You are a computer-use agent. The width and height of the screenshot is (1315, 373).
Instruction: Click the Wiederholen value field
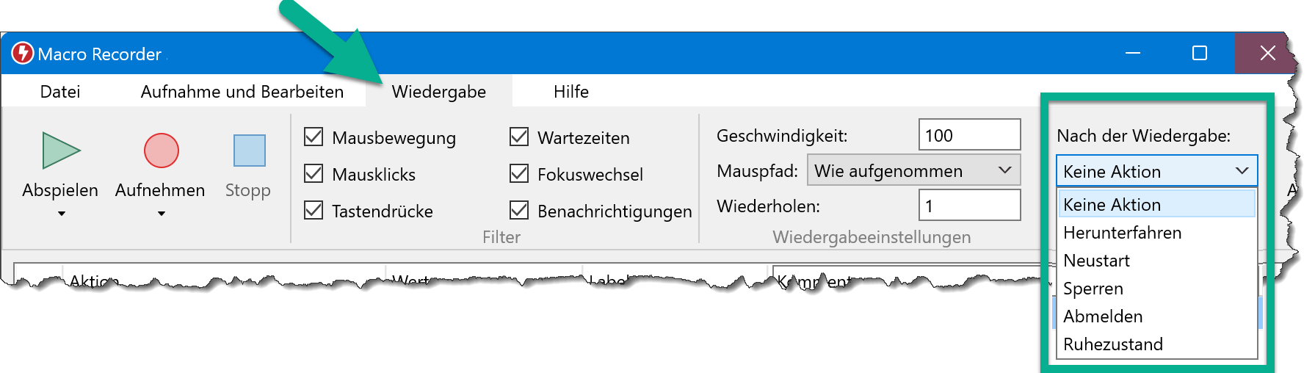point(969,206)
